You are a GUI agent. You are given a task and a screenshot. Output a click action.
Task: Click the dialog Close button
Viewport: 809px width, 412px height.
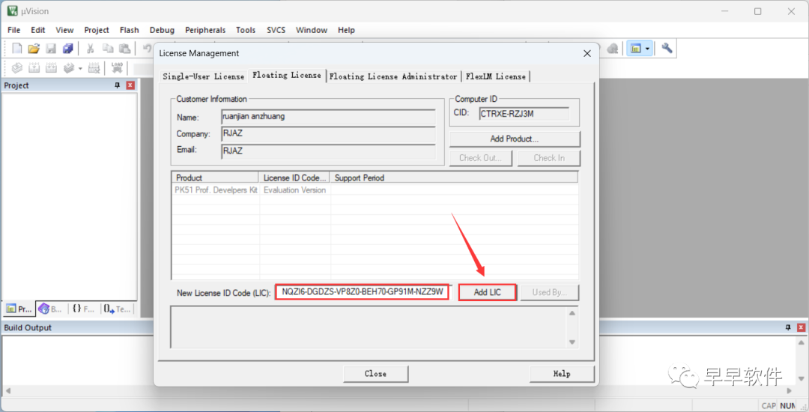click(x=375, y=373)
